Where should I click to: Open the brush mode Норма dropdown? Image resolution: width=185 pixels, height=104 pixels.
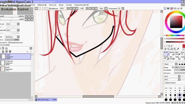click(x=176, y=64)
